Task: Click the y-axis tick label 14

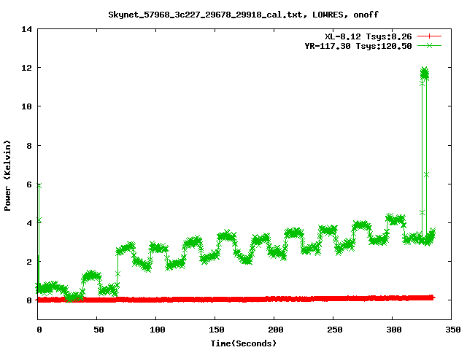Action: (26, 29)
